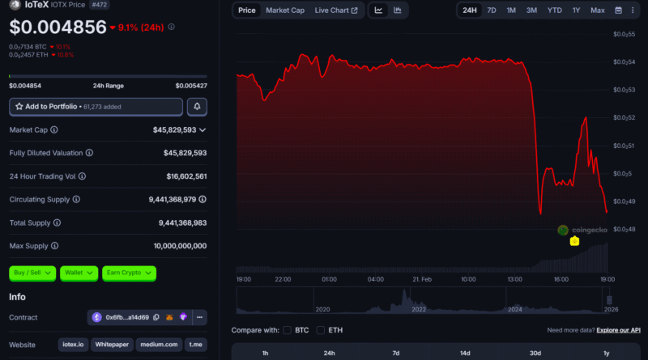Open the Earn Crypto dropdown
The image size is (648, 360).
[x=129, y=273]
